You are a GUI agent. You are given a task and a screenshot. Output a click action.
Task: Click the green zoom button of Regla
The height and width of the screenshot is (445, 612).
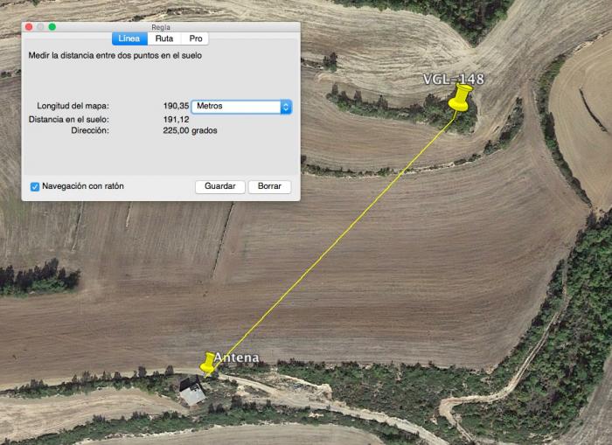click(52, 26)
